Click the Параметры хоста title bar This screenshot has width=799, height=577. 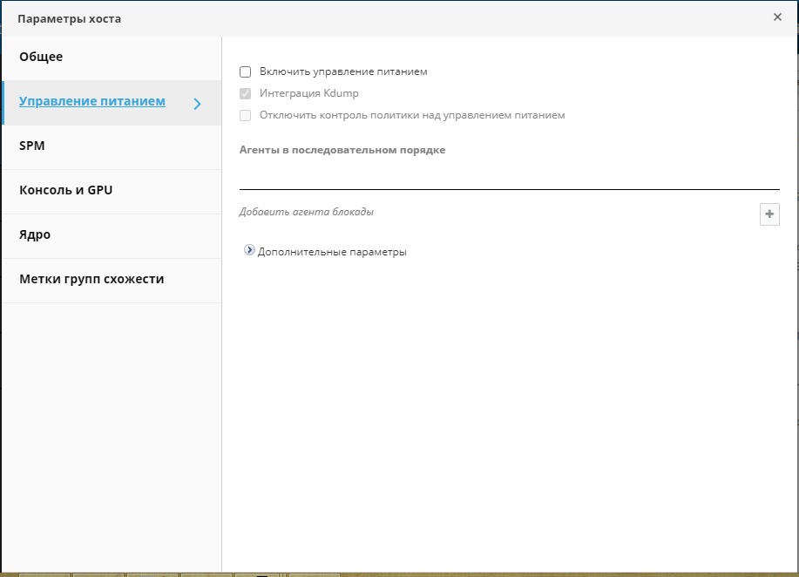click(349, 17)
